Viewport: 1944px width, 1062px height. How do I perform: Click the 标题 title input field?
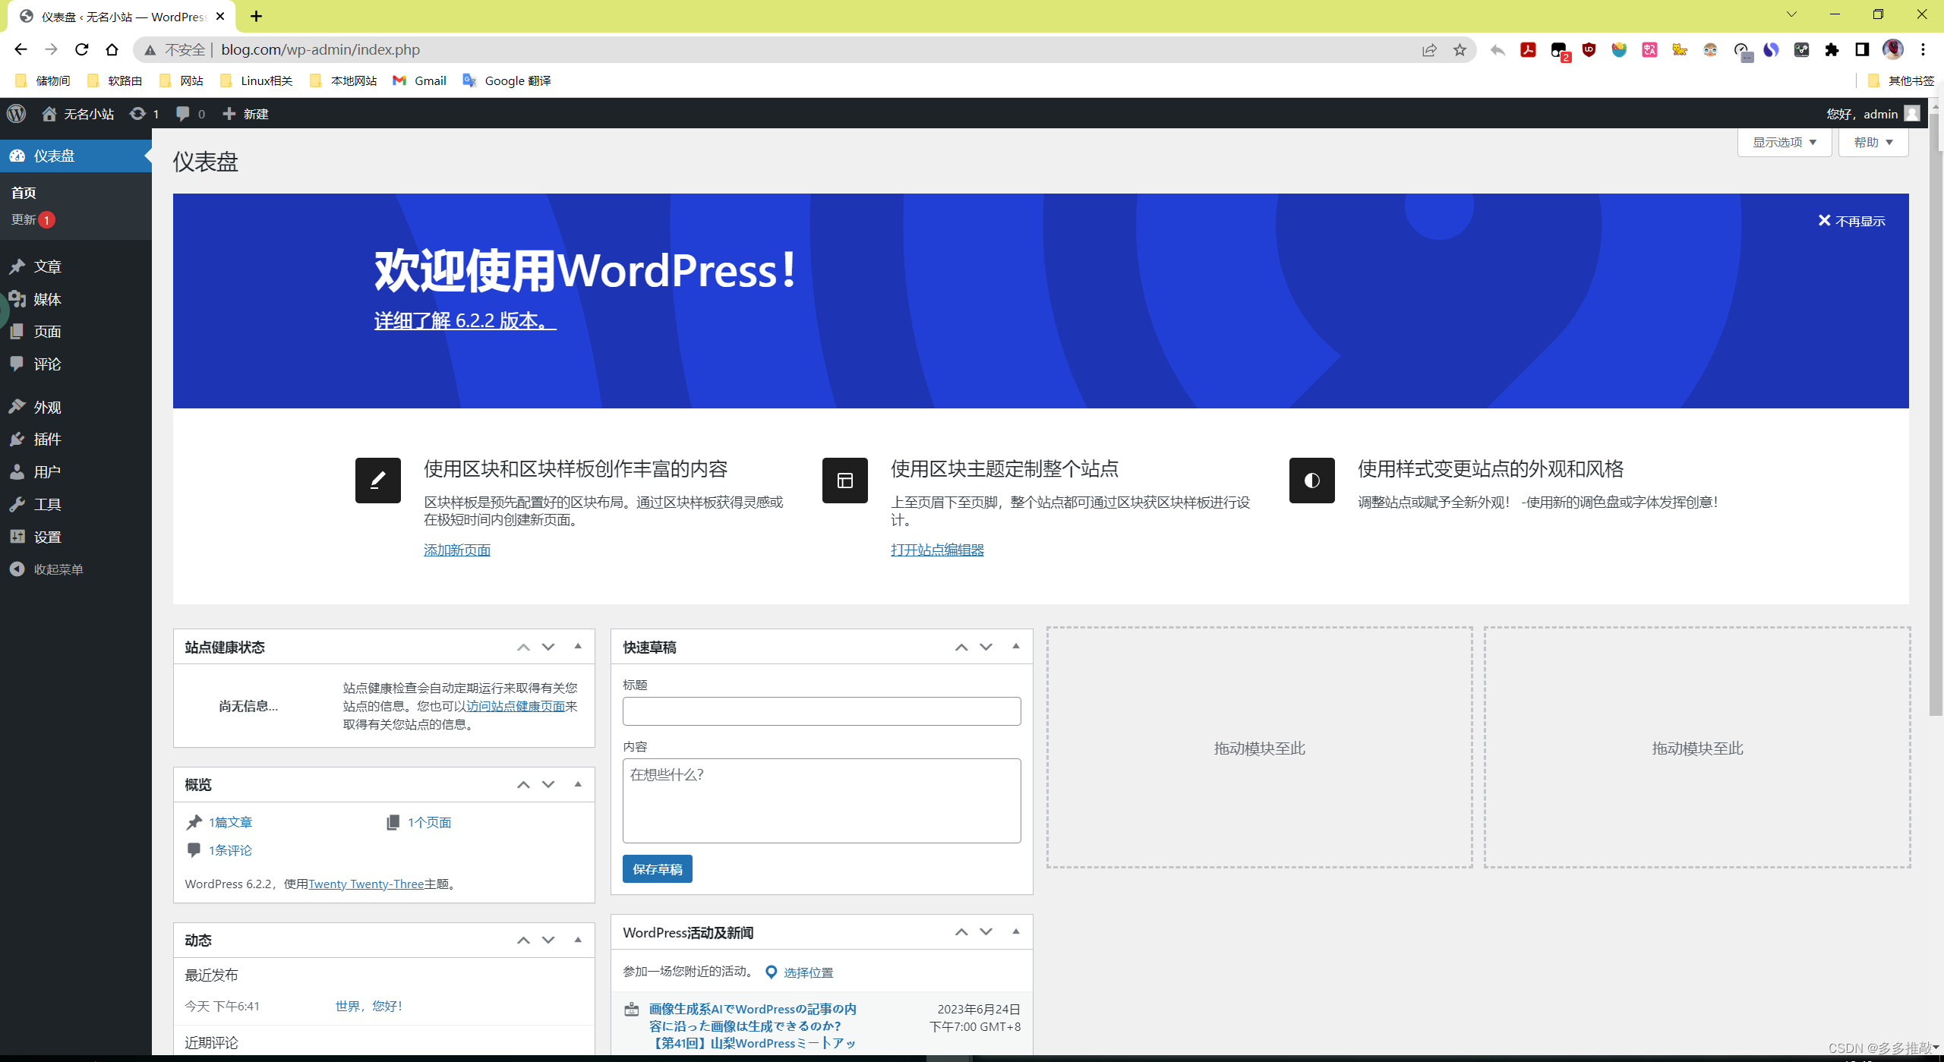(x=821, y=711)
